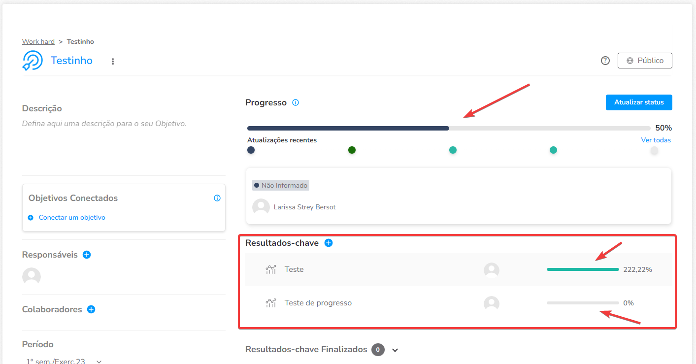
Task: Select the second teal update marker
Action: click(553, 150)
